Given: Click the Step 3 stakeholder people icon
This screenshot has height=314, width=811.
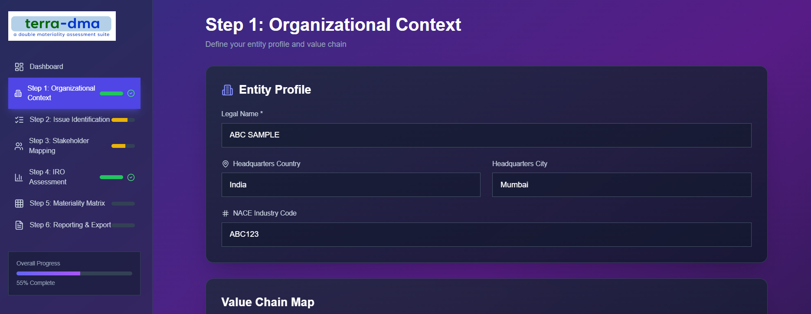Looking at the screenshot, I should click(x=19, y=146).
